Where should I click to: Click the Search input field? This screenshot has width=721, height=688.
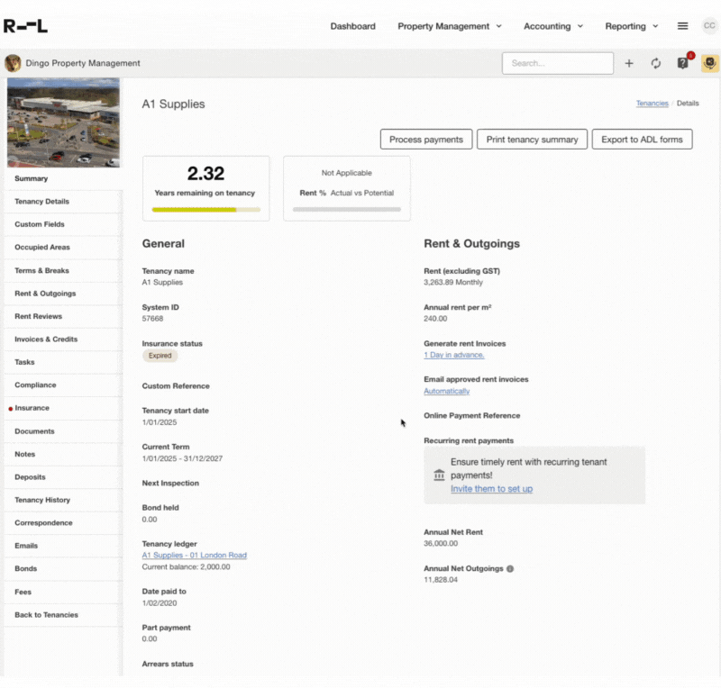tap(557, 63)
